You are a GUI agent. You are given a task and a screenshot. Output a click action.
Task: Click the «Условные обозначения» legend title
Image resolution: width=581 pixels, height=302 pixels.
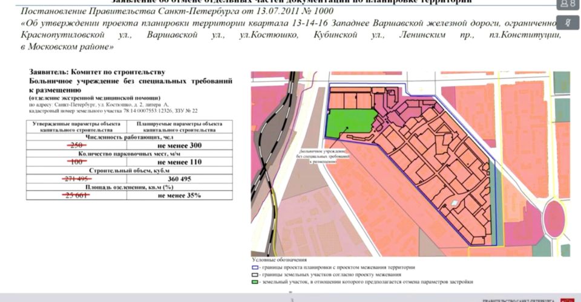point(278,260)
